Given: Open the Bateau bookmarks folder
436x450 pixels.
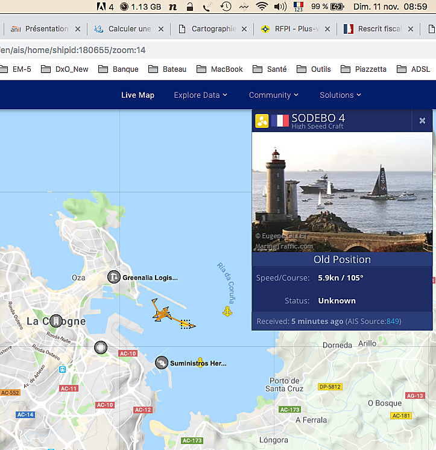Looking at the screenshot, I should coord(167,69).
